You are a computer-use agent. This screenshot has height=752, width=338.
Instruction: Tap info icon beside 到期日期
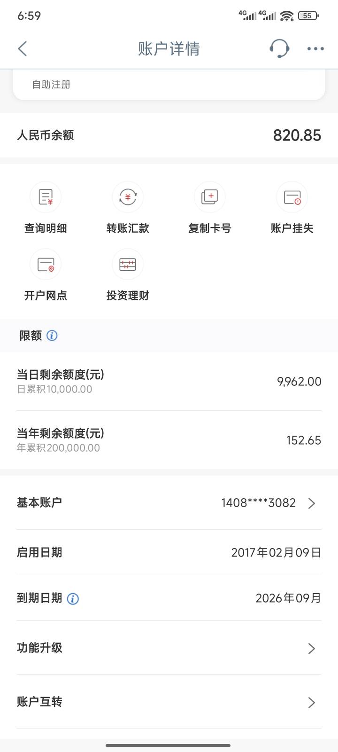73,599
